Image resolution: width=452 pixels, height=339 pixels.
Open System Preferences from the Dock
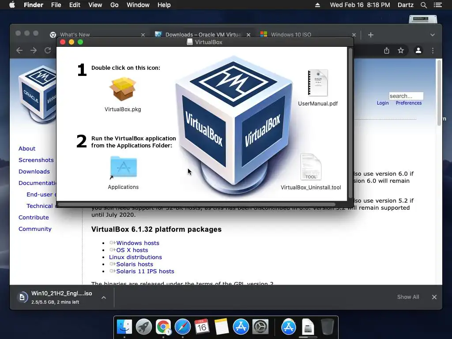pyautogui.click(x=260, y=327)
